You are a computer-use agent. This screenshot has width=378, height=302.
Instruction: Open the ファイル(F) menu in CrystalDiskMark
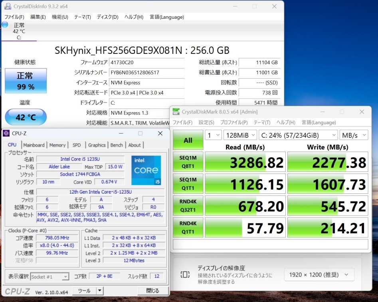[182, 122]
